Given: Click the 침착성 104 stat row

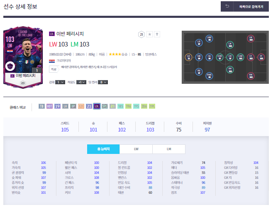Looking at the screenshot, I should (x=241, y=163).
